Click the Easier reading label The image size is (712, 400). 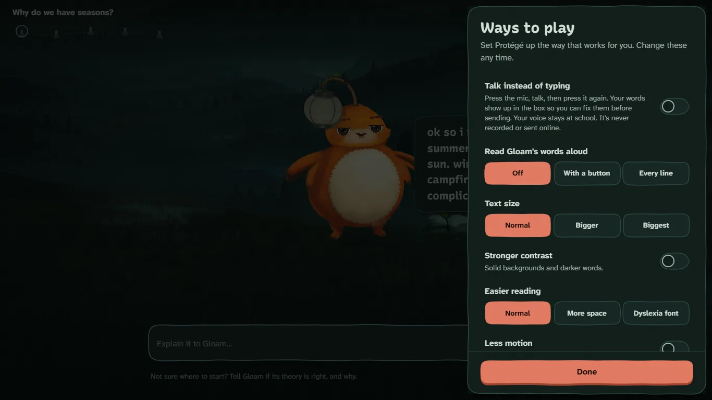[x=513, y=291]
